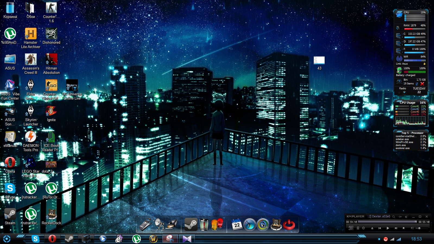
Task: Launch Counter-Strike 1.6 desktop shortcut
Action: [x=51, y=12]
